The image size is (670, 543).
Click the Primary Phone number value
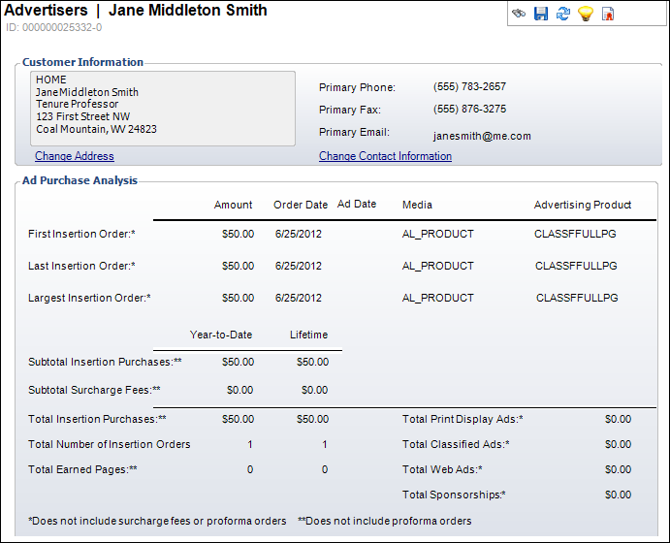[x=469, y=87]
